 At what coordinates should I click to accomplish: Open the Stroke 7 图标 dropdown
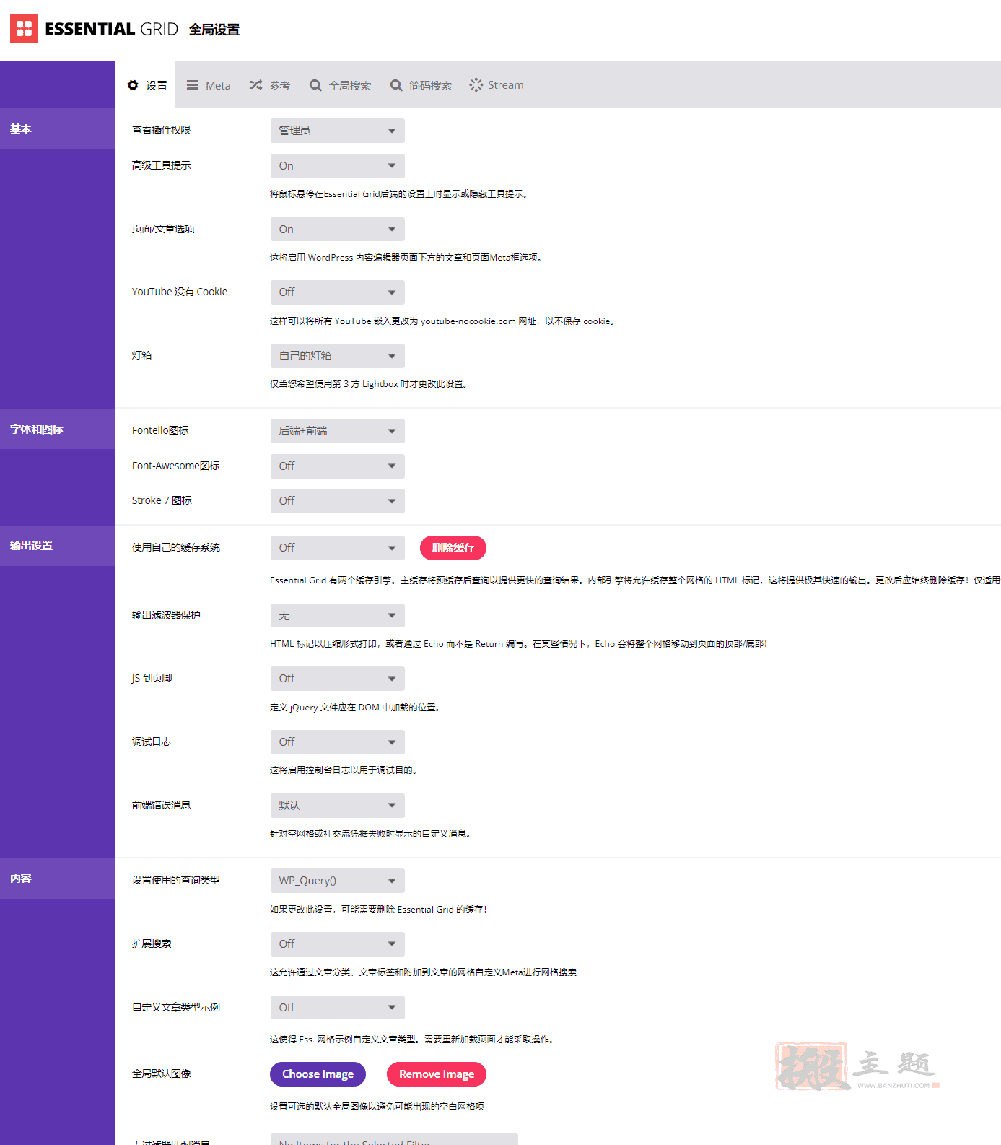tap(337, 501)
